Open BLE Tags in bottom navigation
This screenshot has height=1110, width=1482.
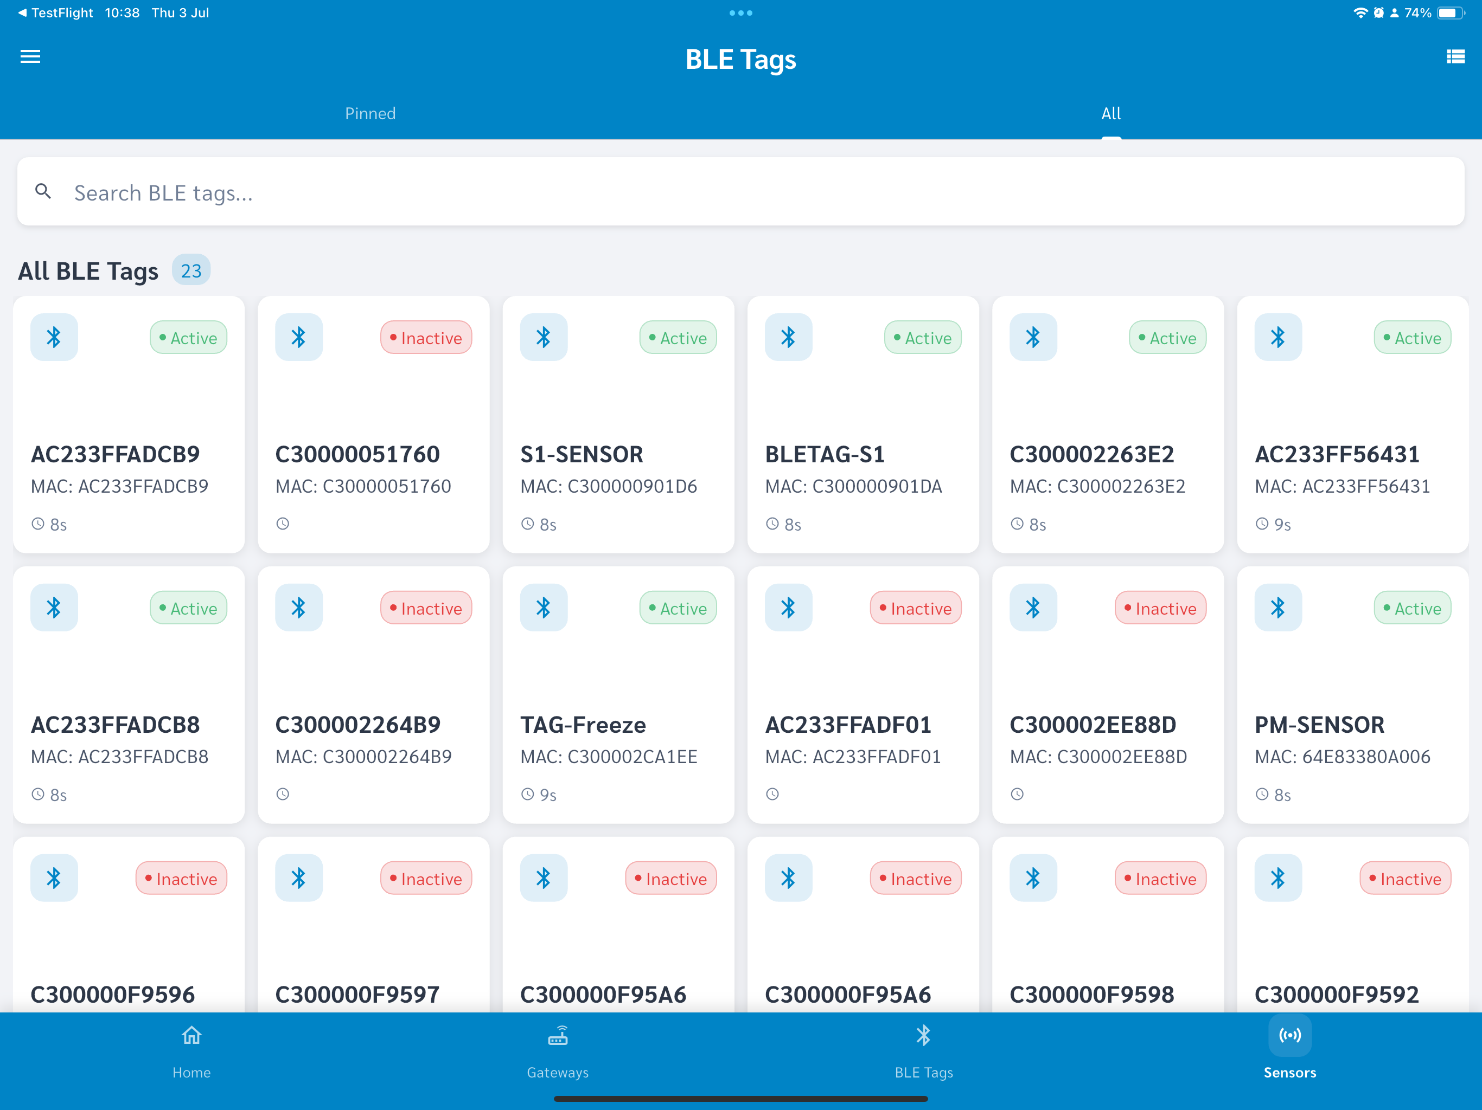tap(924, 1053)
